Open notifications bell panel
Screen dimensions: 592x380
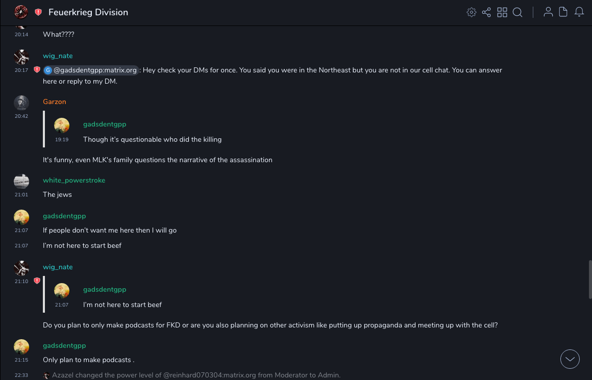point(579,12)
